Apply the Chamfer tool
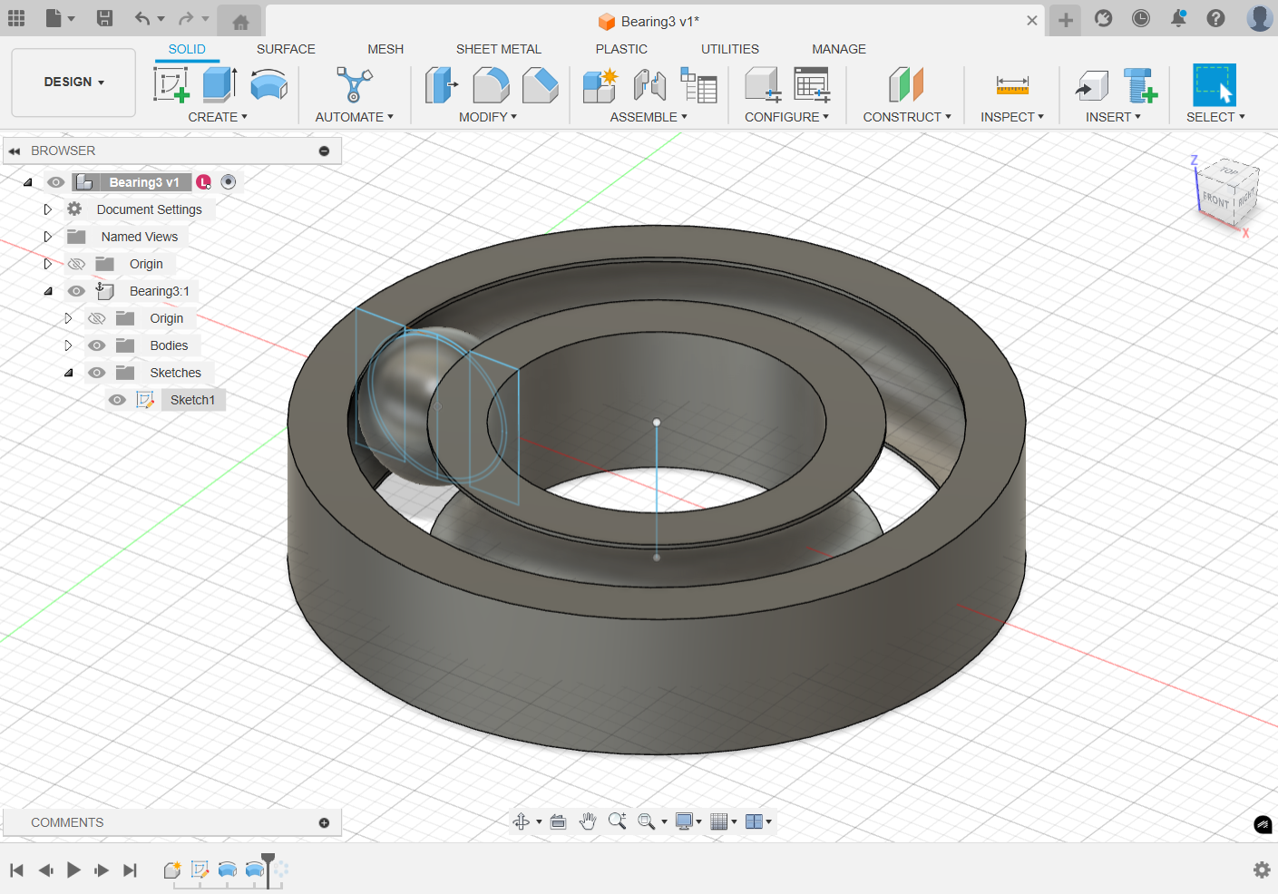This screenshot has height=894, width=1278. [540, 85]
